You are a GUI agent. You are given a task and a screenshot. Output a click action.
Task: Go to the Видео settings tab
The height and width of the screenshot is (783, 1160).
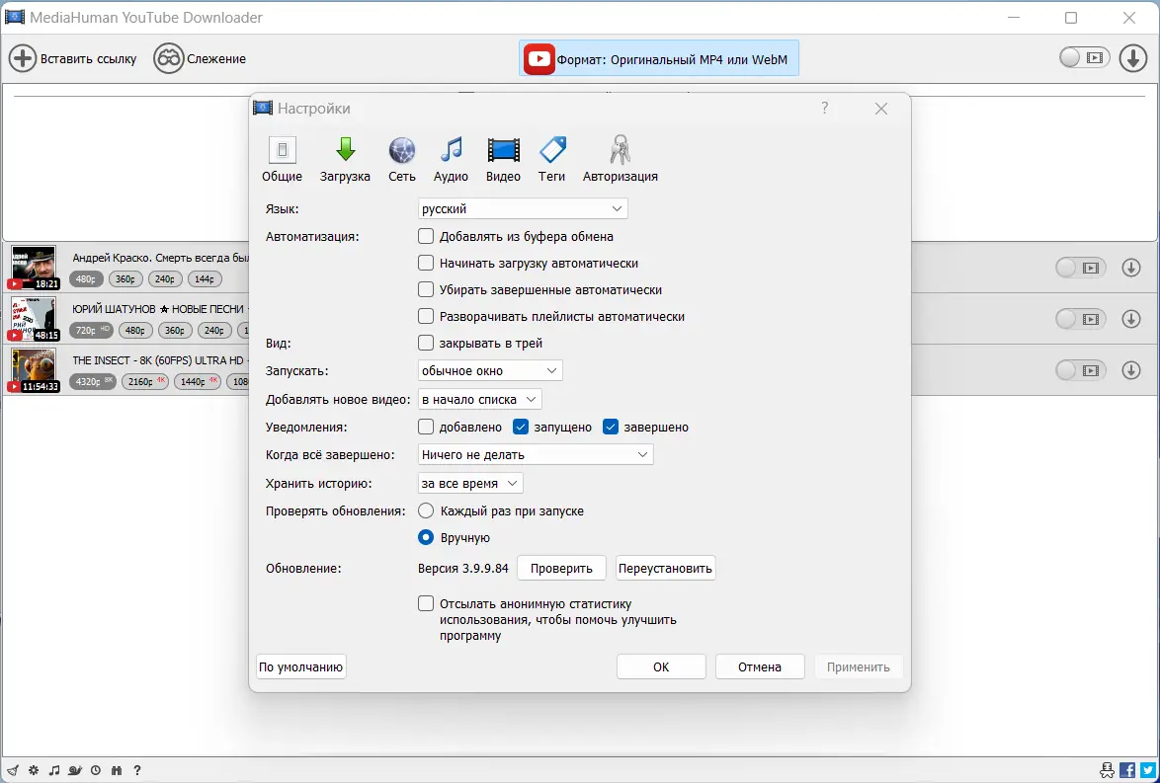coord(503,159)
